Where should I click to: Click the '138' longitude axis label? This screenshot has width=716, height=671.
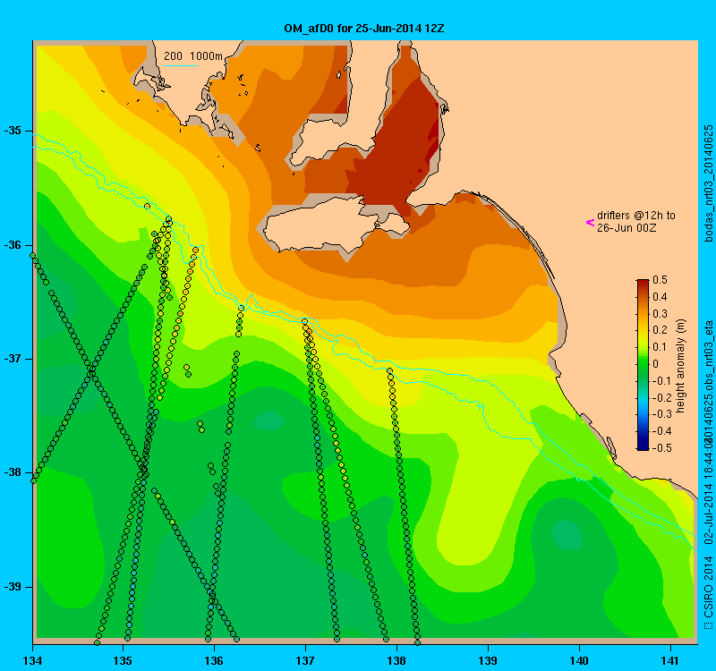click(396, 660)
